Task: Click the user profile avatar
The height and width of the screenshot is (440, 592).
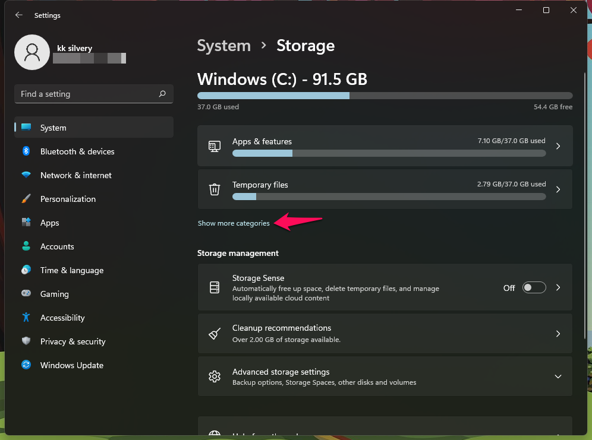Action: tap(32, 52)
